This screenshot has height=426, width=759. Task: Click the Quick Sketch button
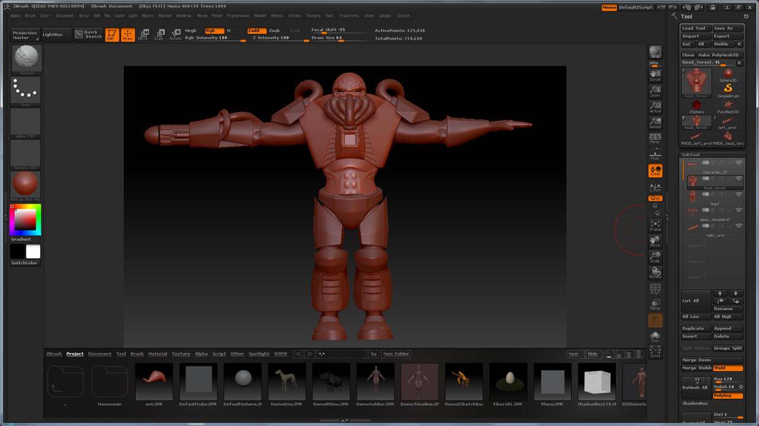(88, 35)
